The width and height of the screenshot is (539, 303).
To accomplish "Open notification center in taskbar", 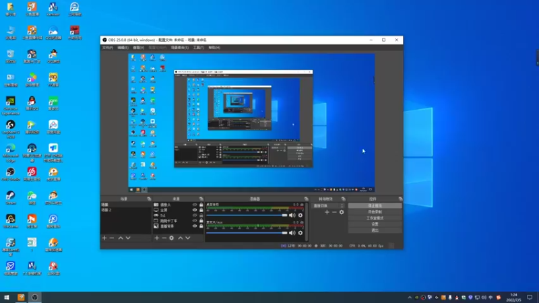I will pyautogui.click(x=530, y=298).
